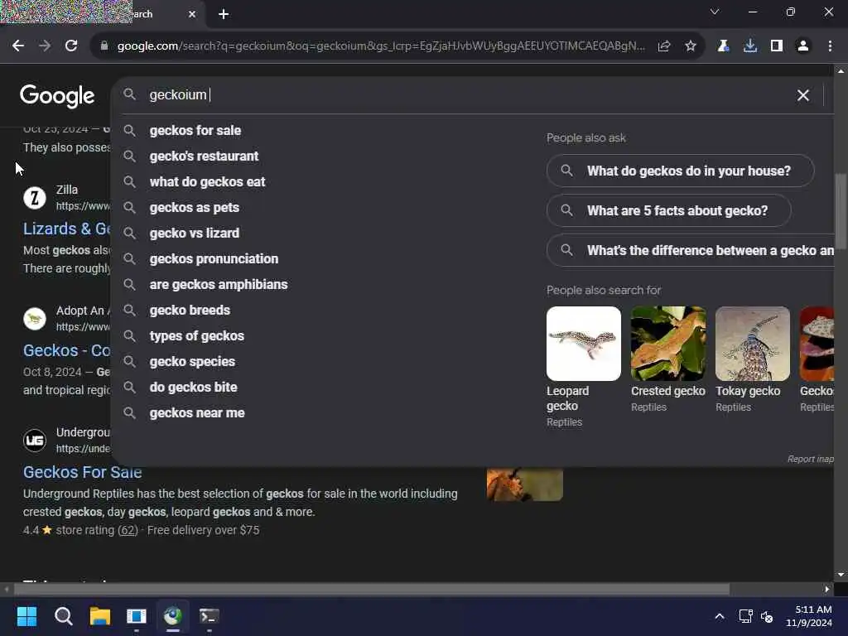Click the 'Report inap...' link
Viewport: 848px width, 636px height.
click(x=810, y=459)
